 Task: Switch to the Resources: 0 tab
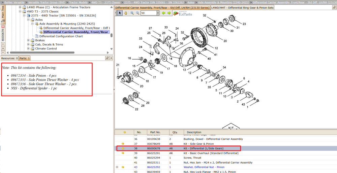click(x=10, y=58)
